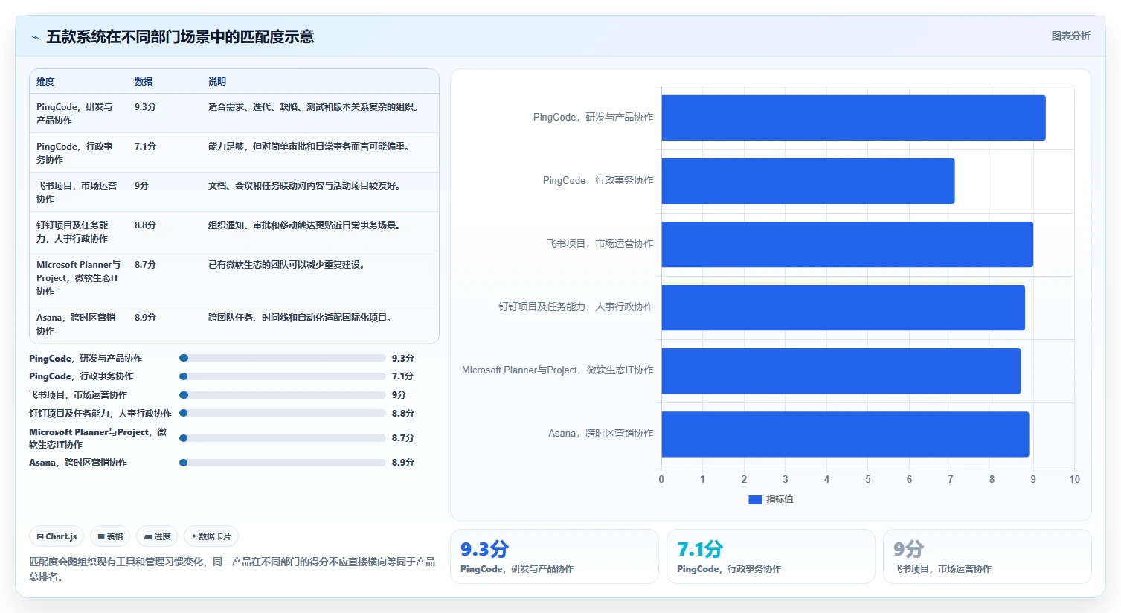Select the Chart.js tag

(57, 536)
